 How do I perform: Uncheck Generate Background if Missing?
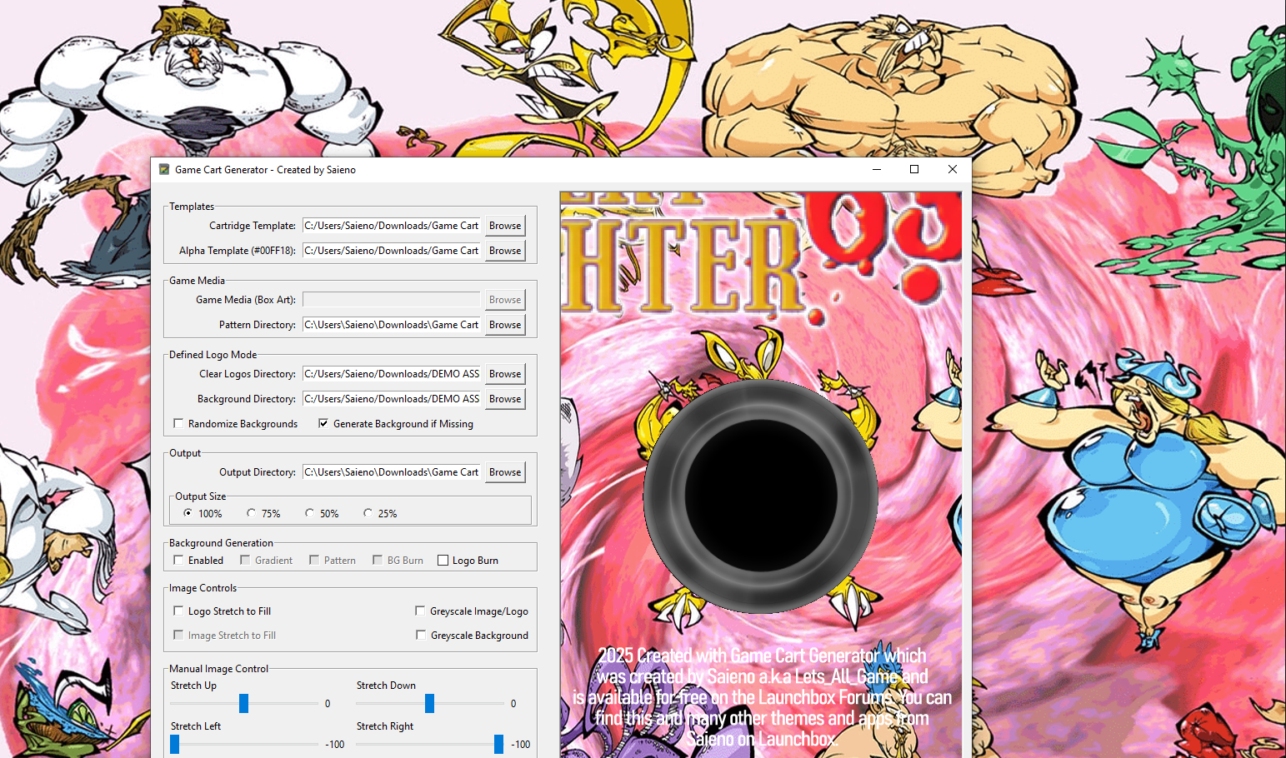coord(323,423)
